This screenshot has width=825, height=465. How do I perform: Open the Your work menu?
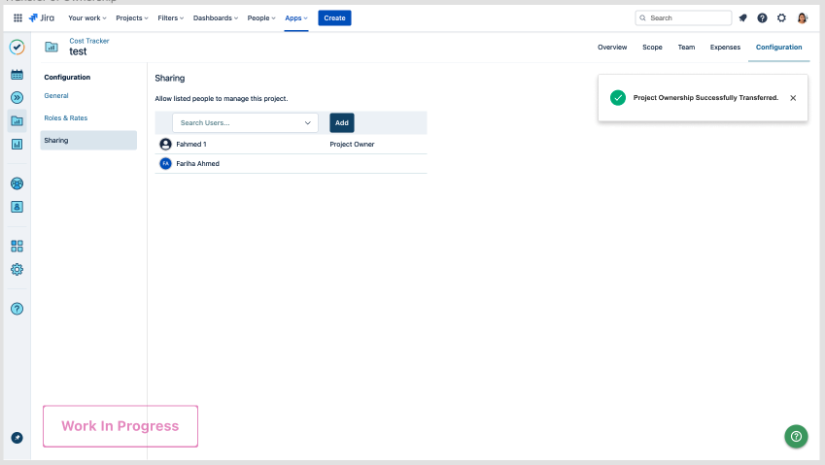click(87, 17)
